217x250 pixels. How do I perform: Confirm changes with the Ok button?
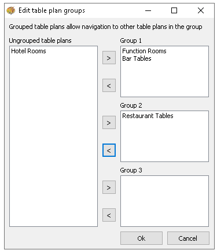pyautogui.click(x=141, y=238)
